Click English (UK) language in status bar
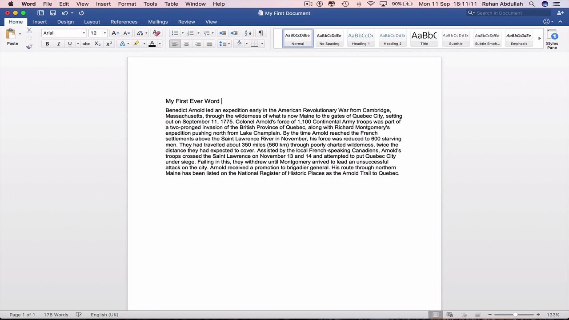 click(x=104, y=315)
